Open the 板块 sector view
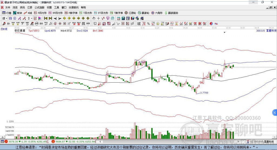 (18, 13)
